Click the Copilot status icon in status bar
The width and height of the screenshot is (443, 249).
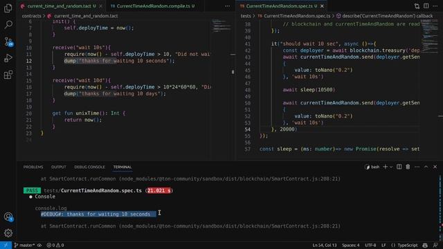[x=425, y=246]
